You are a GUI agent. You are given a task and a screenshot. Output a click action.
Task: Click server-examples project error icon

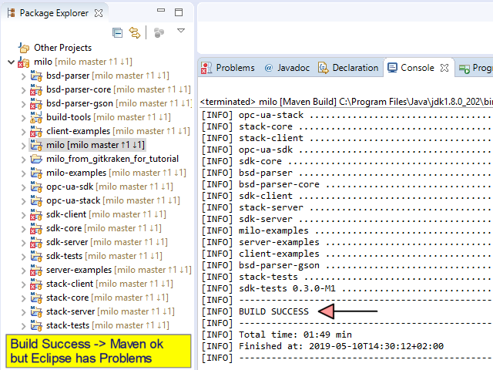click(x=36, y=270)
